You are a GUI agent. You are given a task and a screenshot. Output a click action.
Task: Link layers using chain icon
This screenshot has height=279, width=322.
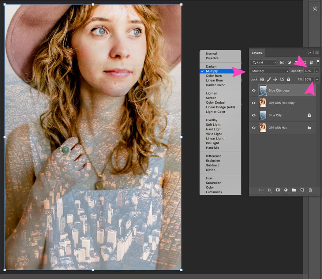click(261, 190)
